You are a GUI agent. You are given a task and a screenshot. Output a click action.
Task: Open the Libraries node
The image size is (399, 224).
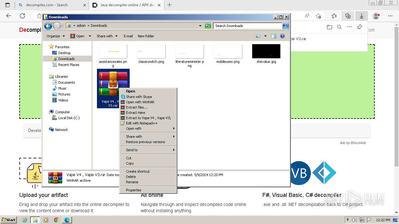pyautogui.click(x=61, y=77)
